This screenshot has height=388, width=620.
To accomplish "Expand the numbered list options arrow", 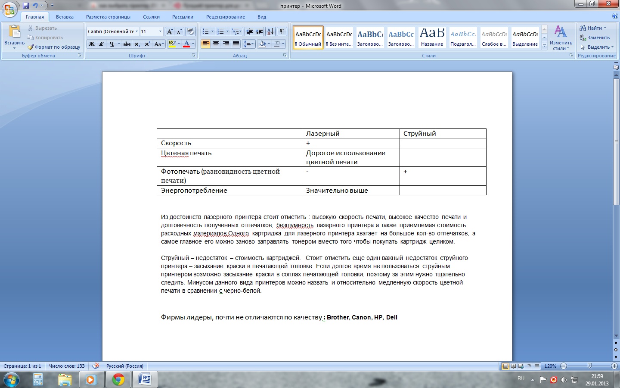I will coord(227,31).
